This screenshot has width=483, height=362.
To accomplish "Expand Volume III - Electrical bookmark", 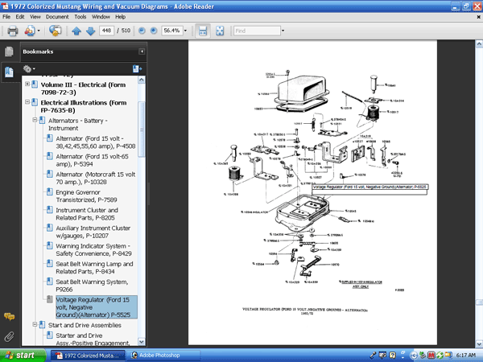I will tap(28, 84).
